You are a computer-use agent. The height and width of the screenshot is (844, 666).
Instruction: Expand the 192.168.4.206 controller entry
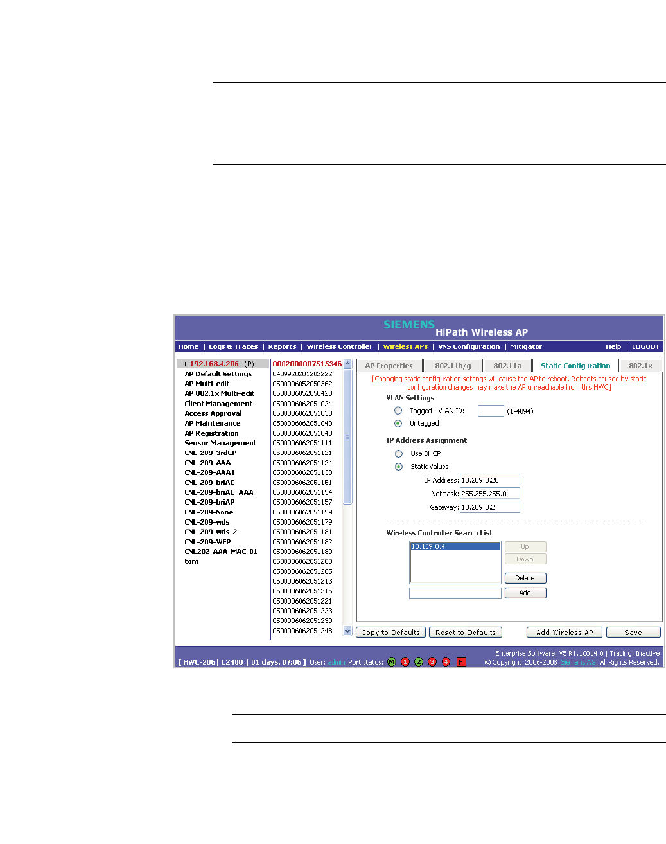coord(185,364)
